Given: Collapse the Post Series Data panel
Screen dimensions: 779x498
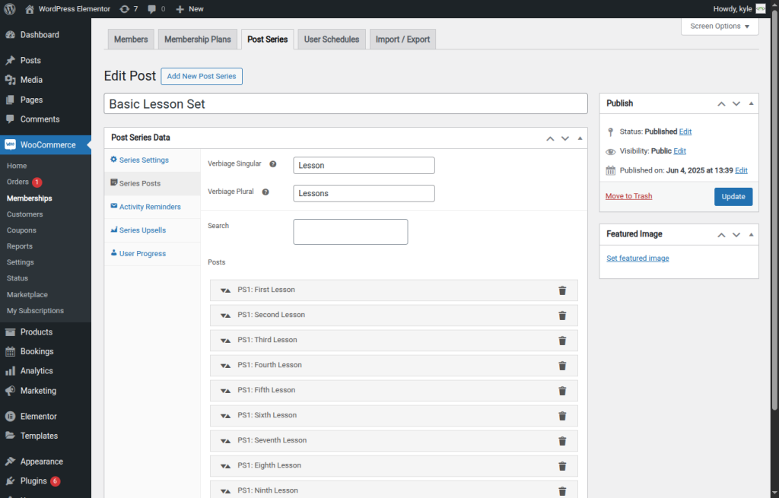Looking at the screenshot, I should click(x=580, y=138).
